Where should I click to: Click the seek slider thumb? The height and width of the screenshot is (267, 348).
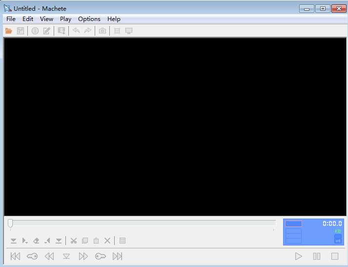point(10,223)
